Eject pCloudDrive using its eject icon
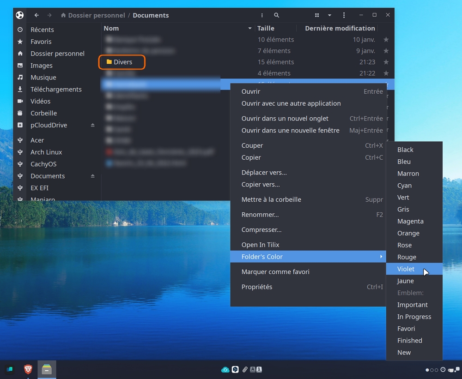The width and height of the screenshot is (462, 379). pos(92,125)
